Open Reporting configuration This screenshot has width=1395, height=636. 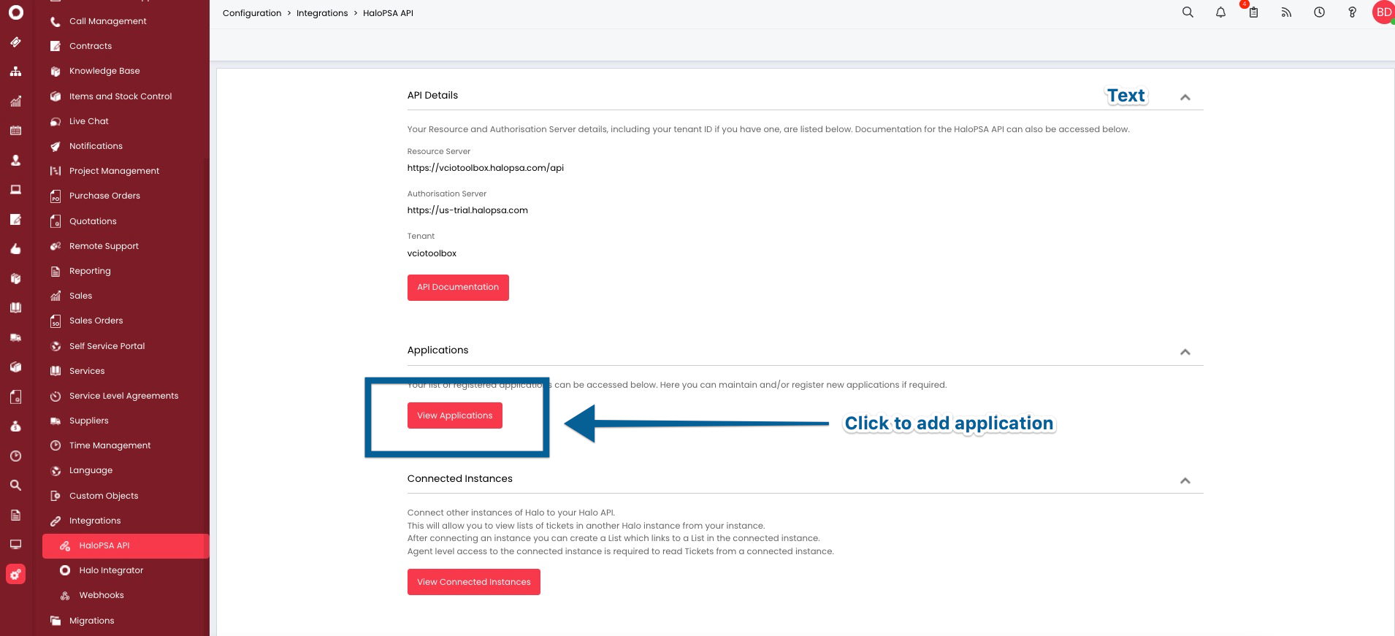tap(90, 271)
